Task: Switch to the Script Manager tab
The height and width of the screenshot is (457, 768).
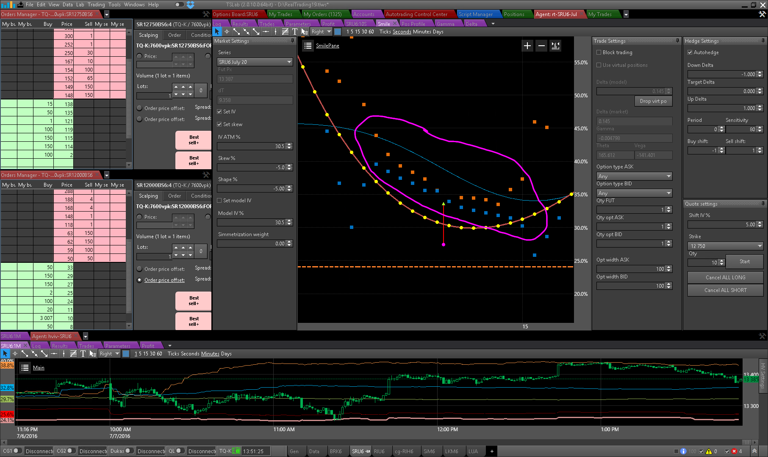Action: (475, 14)
